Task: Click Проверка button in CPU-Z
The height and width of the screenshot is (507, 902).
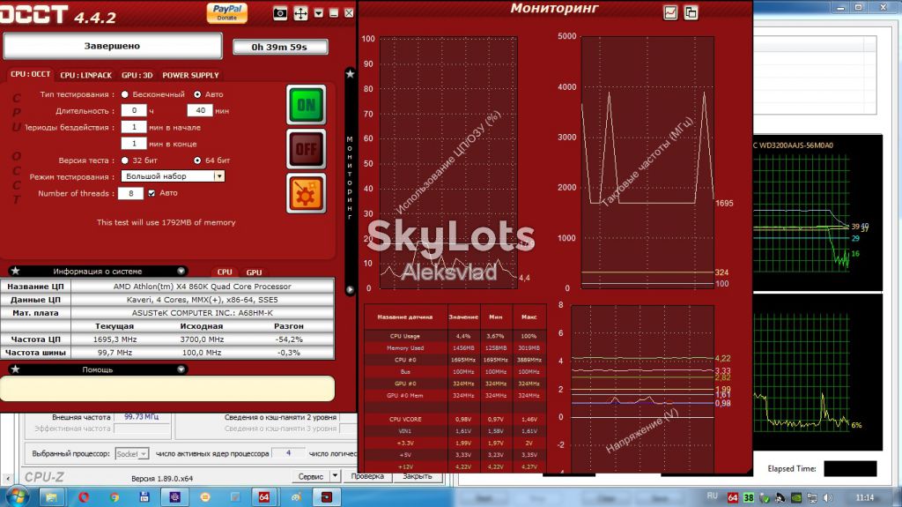Action: 367,476
